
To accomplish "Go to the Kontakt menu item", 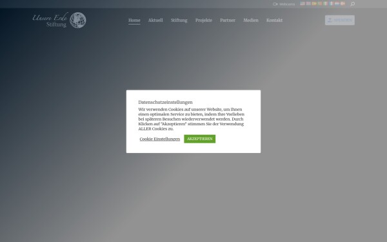I will point(275,20).
